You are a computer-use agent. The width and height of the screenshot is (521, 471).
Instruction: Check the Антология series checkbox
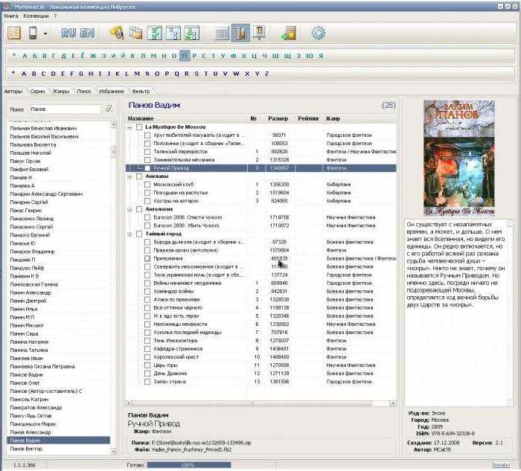139,209
